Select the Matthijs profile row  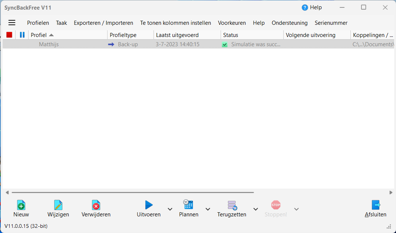click(49, 44)
